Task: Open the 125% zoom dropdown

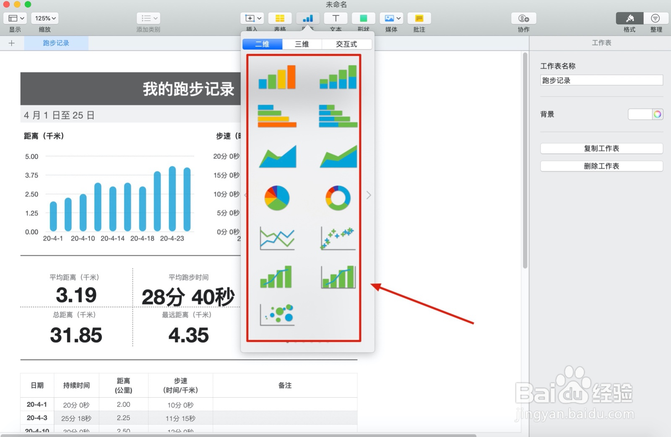Action: pyautogui.click(x=44, y=18)
